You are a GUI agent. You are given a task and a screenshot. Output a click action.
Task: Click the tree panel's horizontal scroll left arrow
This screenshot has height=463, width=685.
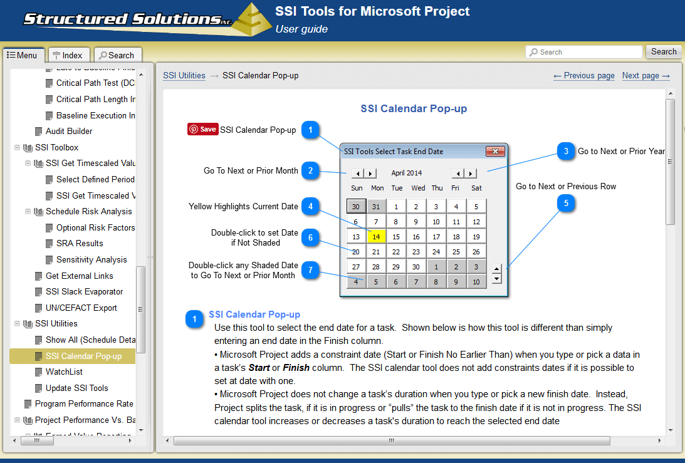tap(14, 440)
